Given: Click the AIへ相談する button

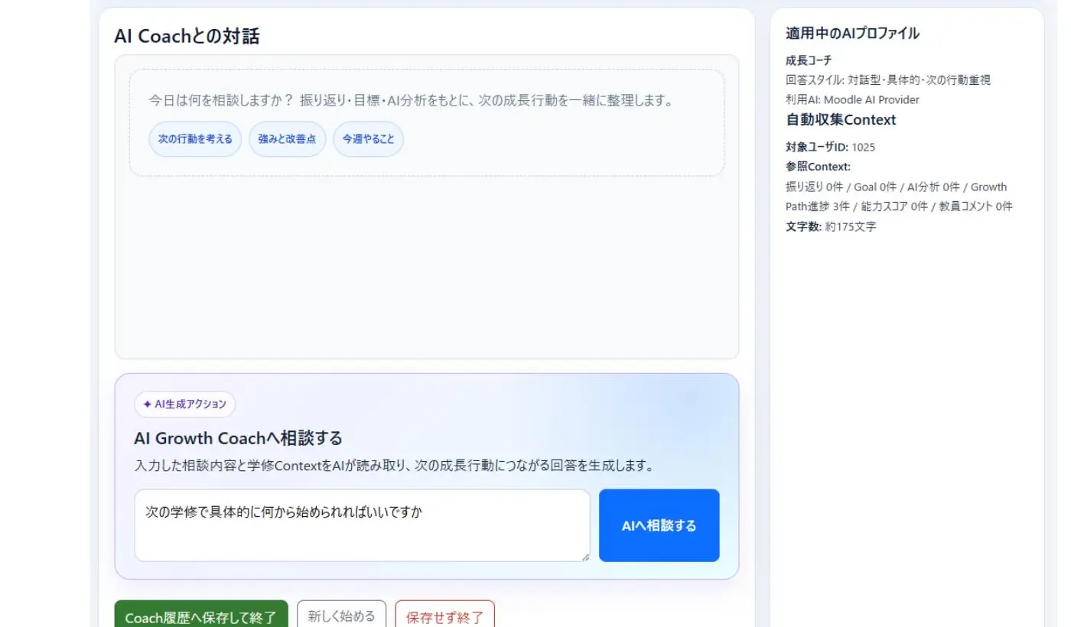Looking at the screenshot, I should (x=659, y=525).
